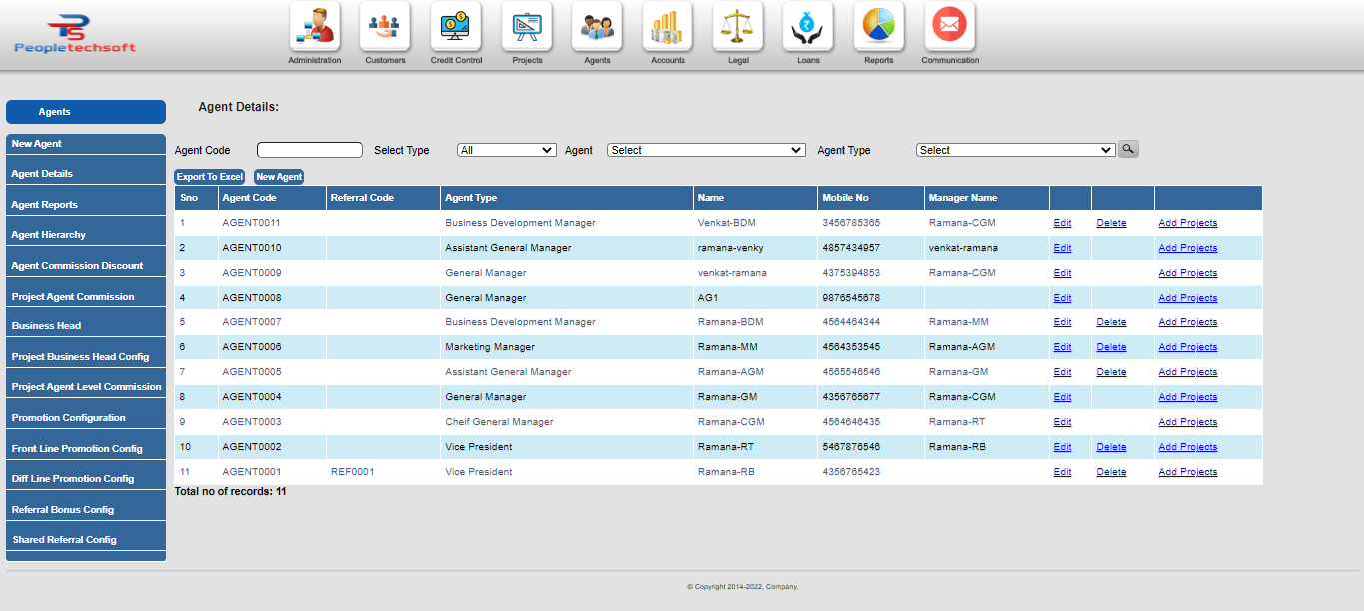Open the Reports module icon
This screenshot has width=1364, height=611.
878,27
